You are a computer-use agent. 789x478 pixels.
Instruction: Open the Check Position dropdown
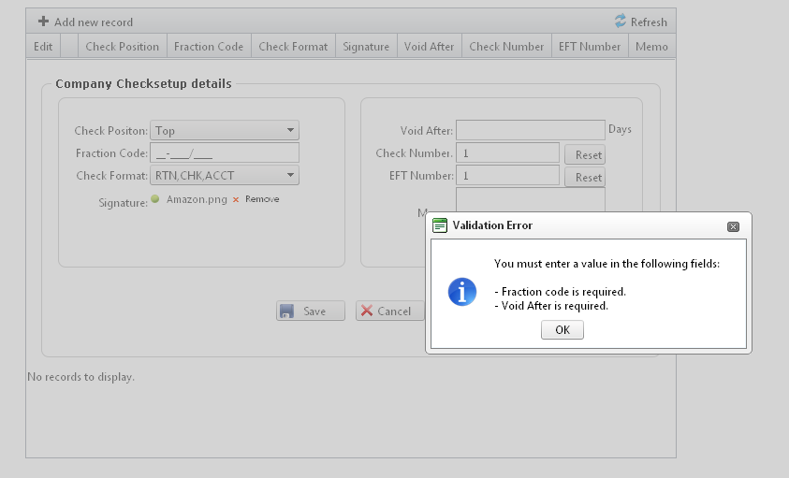pos(291,131)
